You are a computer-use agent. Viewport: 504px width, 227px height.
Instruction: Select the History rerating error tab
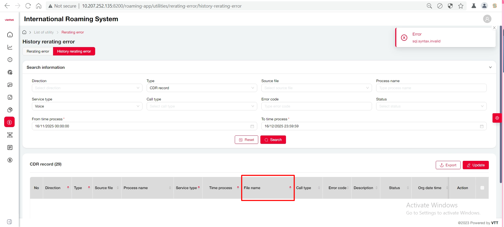pyautogui.click(x=74, y=51)
